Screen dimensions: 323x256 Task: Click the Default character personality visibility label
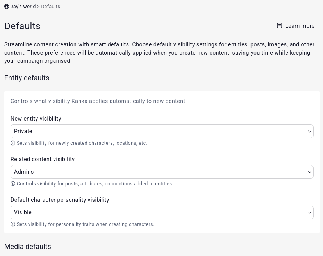pos(60,200)
